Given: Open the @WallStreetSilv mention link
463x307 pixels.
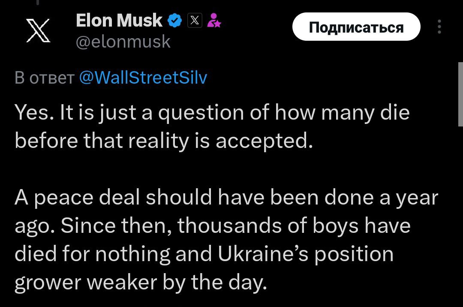Looking at the screenshot, I should tap(143, 78).
